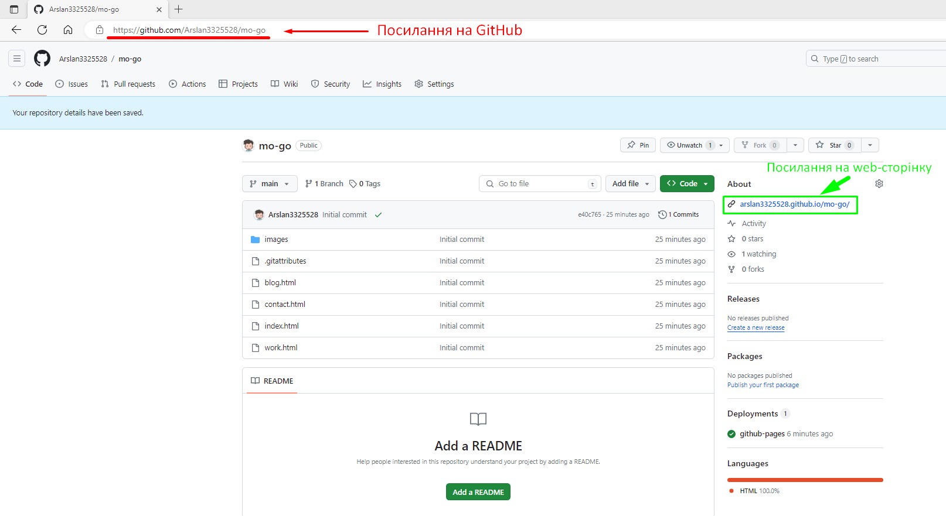Click the file icon of blog.html
Image resolution: width=946 pixels, height=516 pixels.
click(255, 283)
